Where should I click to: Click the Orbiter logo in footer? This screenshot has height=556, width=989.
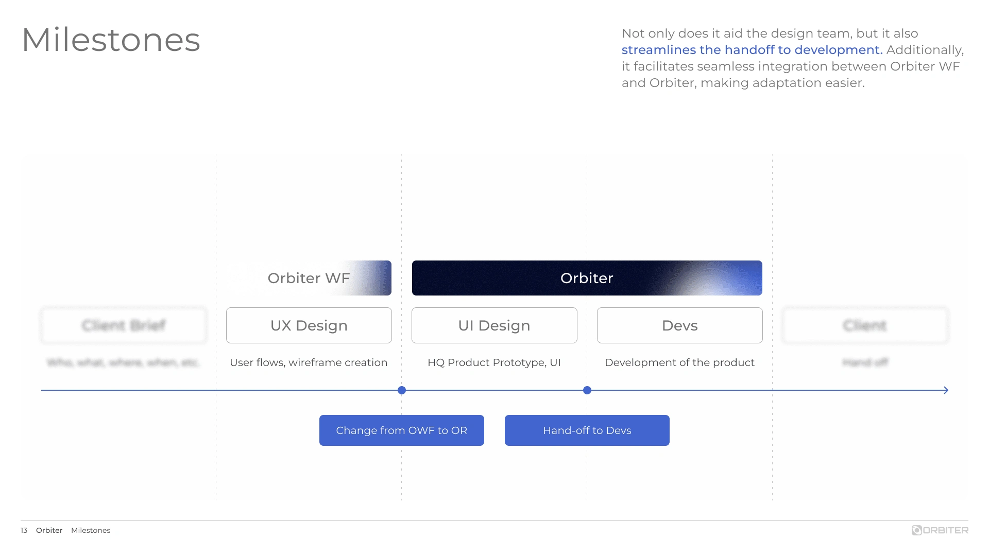[x=940, y=530]
